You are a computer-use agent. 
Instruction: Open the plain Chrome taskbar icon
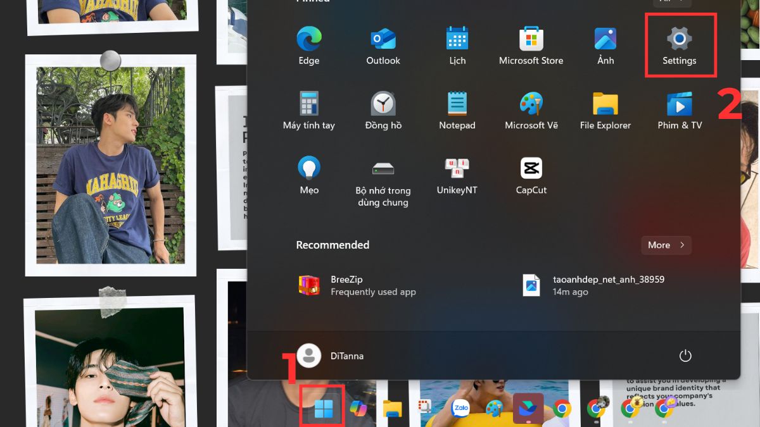point(562,409)
